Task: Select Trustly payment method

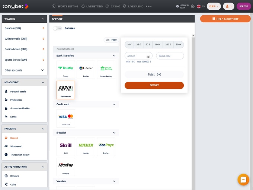Action: coord(66,70)
